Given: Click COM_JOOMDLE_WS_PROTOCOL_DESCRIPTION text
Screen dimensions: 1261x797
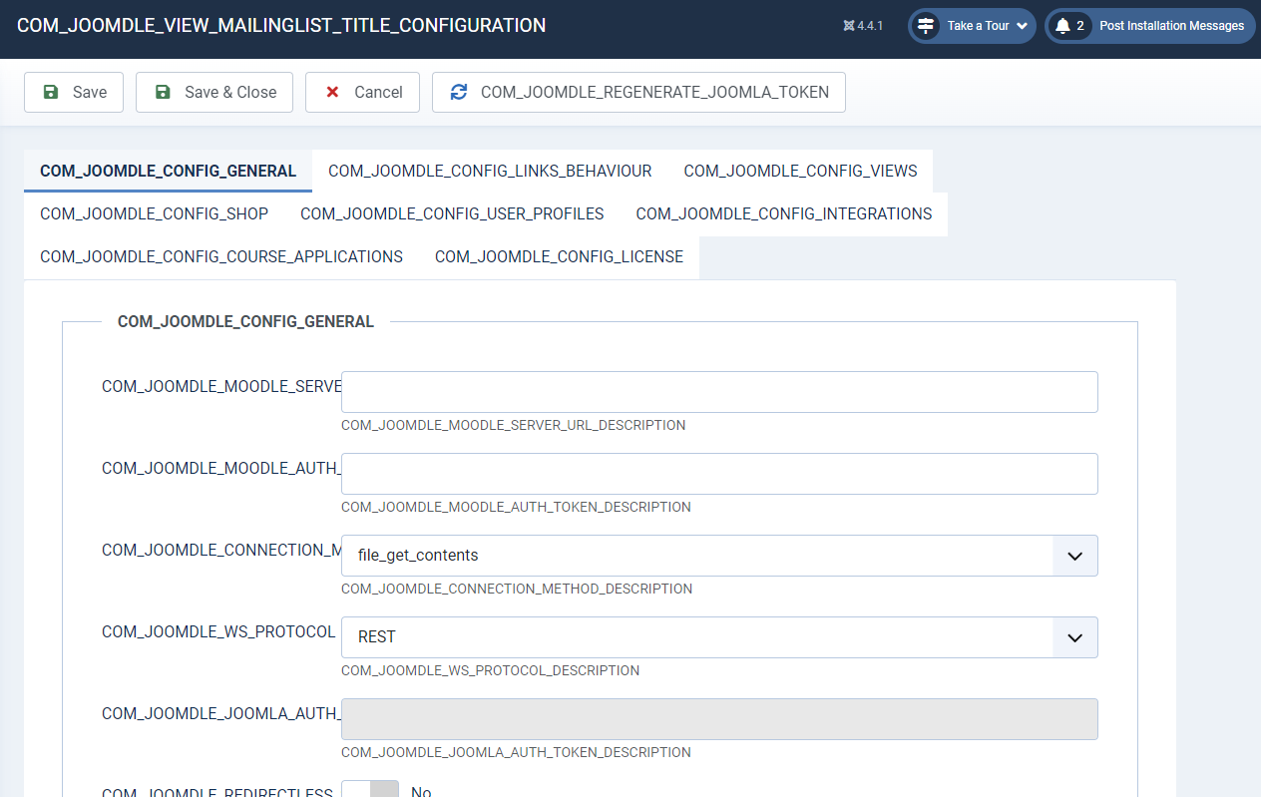Looking at the screenshot, I should 490,670.
